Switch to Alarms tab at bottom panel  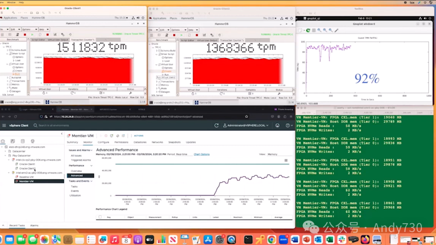point(34,225)
